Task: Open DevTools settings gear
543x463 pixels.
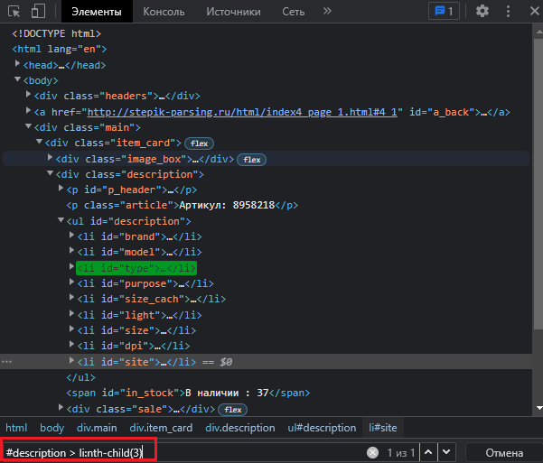Action: pyautogui.click(x=482, y=12)
